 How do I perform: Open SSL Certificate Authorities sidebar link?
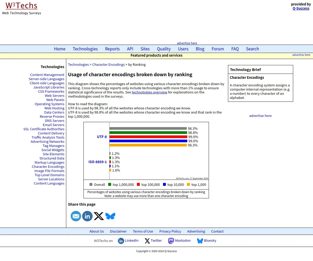(x=44, y=129)
